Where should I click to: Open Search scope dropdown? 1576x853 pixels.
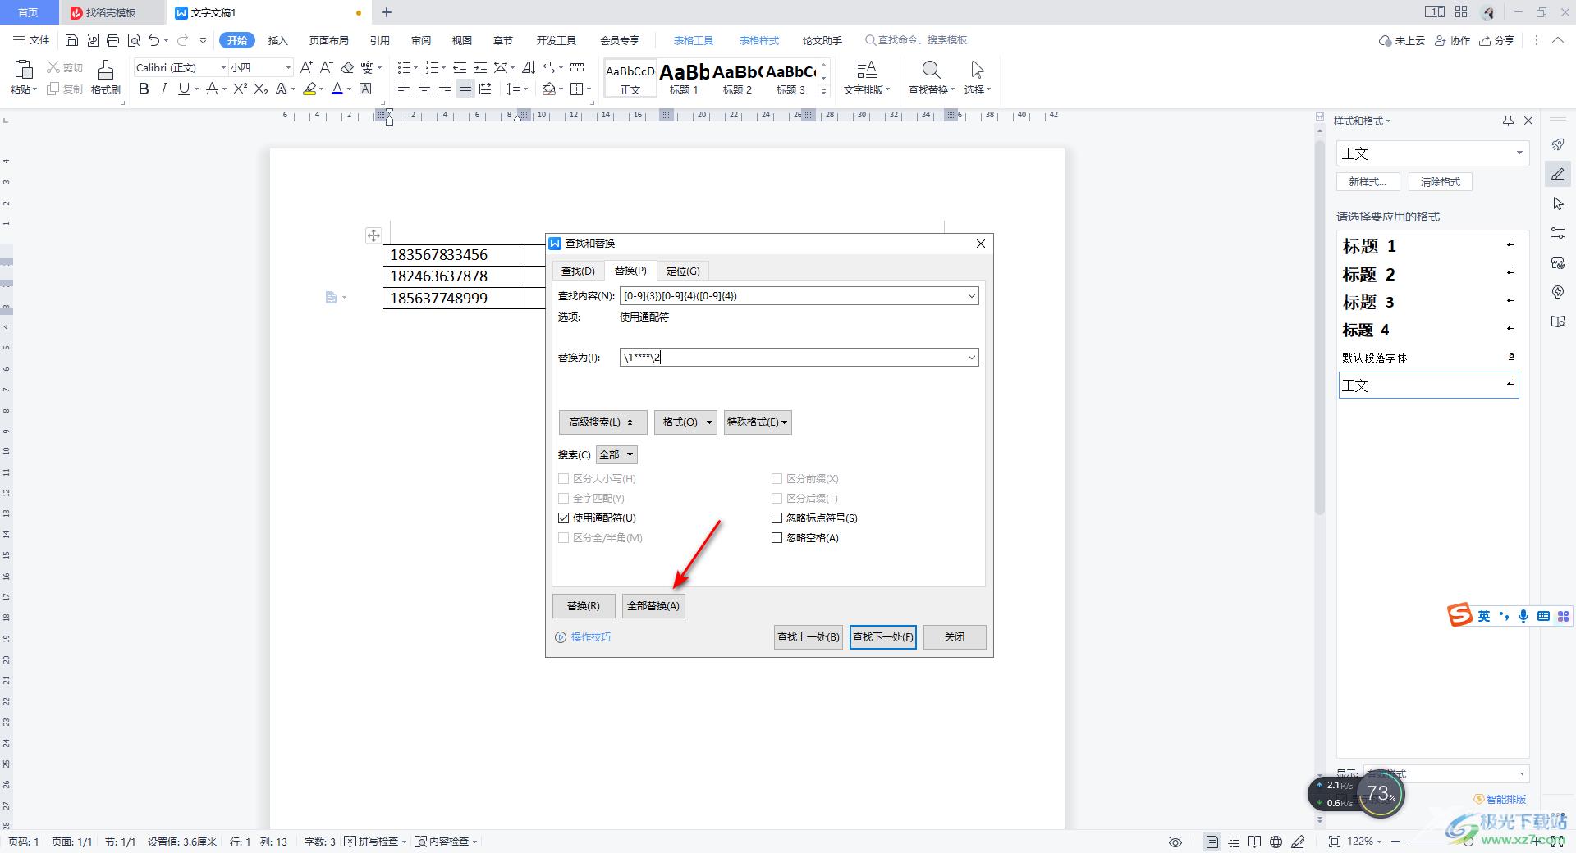coord(616,454)
